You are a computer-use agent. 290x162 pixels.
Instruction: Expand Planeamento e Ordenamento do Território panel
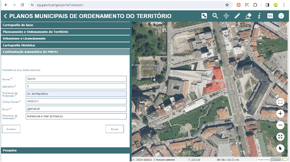pyautogui.click(x=65, y=32)
